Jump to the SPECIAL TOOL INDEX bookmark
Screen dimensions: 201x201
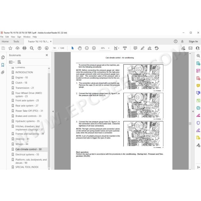27,167
